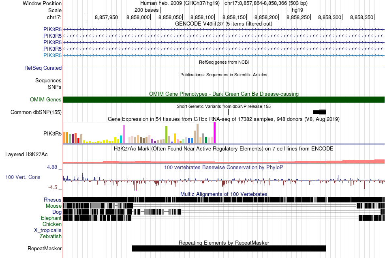This screenshot has height=258, width=385.
Task: Click the -4.5 lower scale value
Action: pyautogui.click(x=53, y=187)
